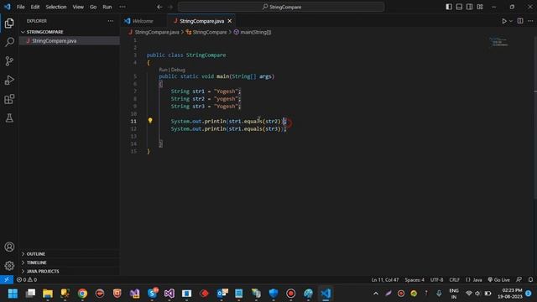Screen dimensions: 537x302
Task: Open the Go menu
Action: click(x=93, y=7)
